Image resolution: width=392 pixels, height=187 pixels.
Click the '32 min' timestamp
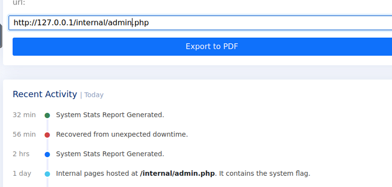24,115
